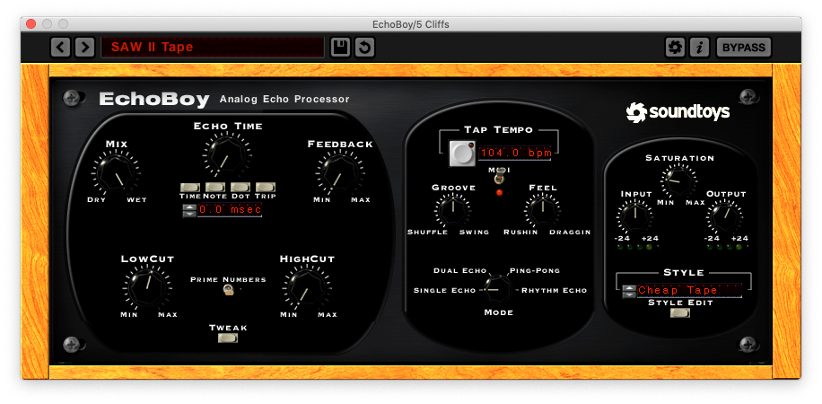Click the LowCut knob
Viewport: 822px width, 404px height.
click(x=147, y=288)
